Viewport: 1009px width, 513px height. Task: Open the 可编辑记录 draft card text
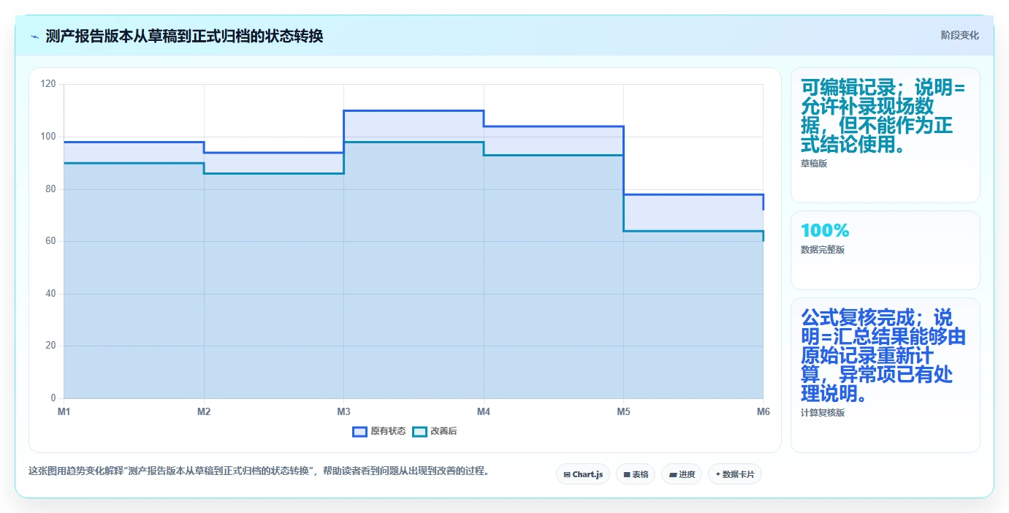(x=883, y=116)
